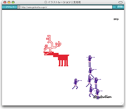This screenshot has height=109, width=126.
Task: Click the arrow beside 移動
Action: [x=116, y=7]
